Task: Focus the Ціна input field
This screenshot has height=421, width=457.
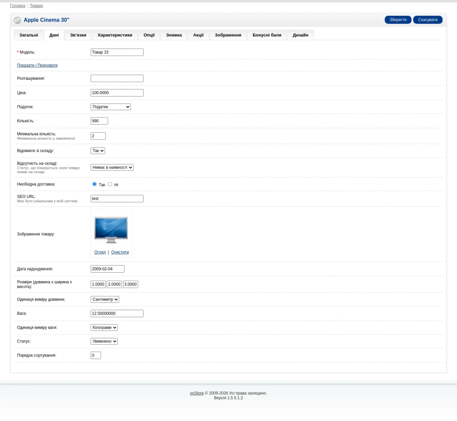Action: pyautogui.click(x=117, y=93)
